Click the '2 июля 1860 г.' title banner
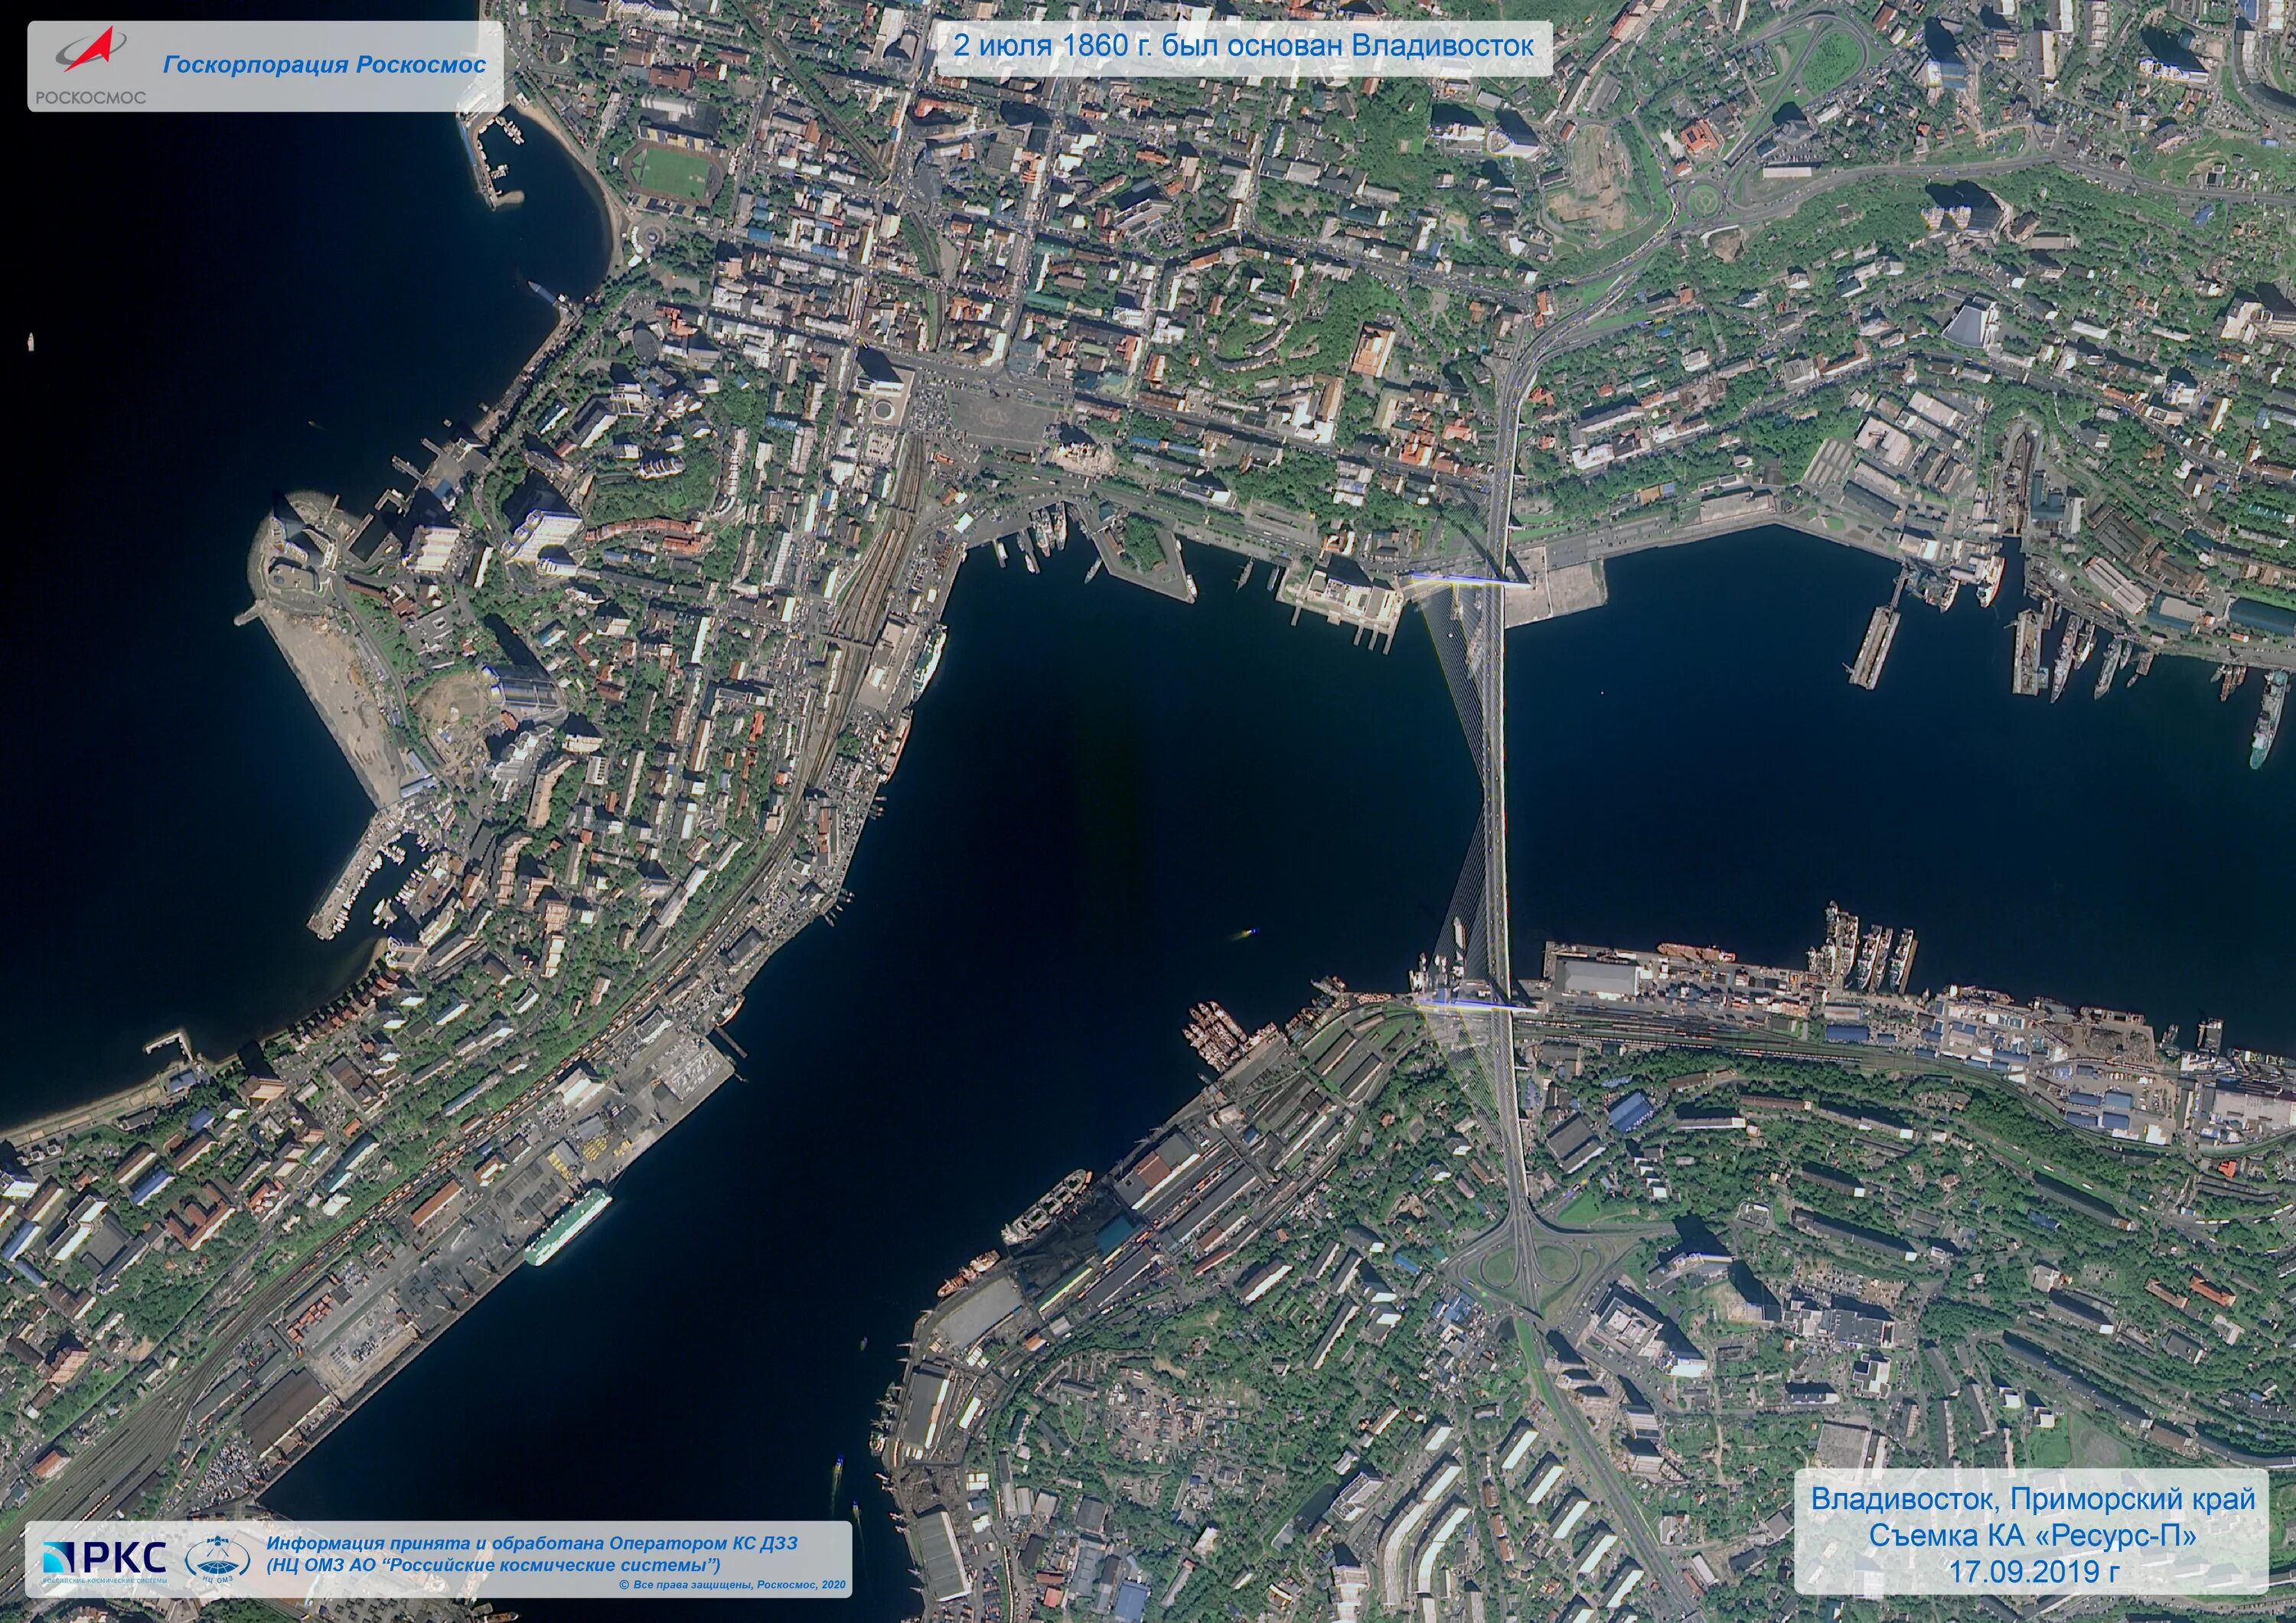The width and height of the screenshot is (2296, 1623). [x=1242, y=46]
